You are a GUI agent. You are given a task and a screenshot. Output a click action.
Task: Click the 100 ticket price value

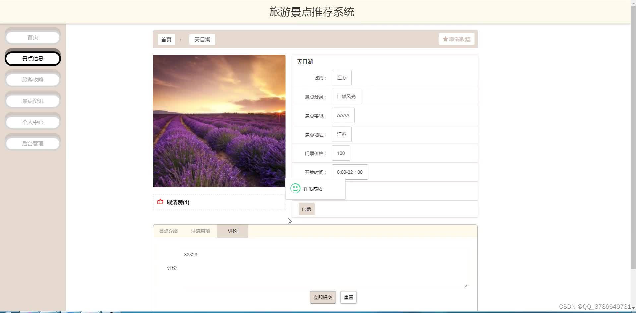pos(341,153)
